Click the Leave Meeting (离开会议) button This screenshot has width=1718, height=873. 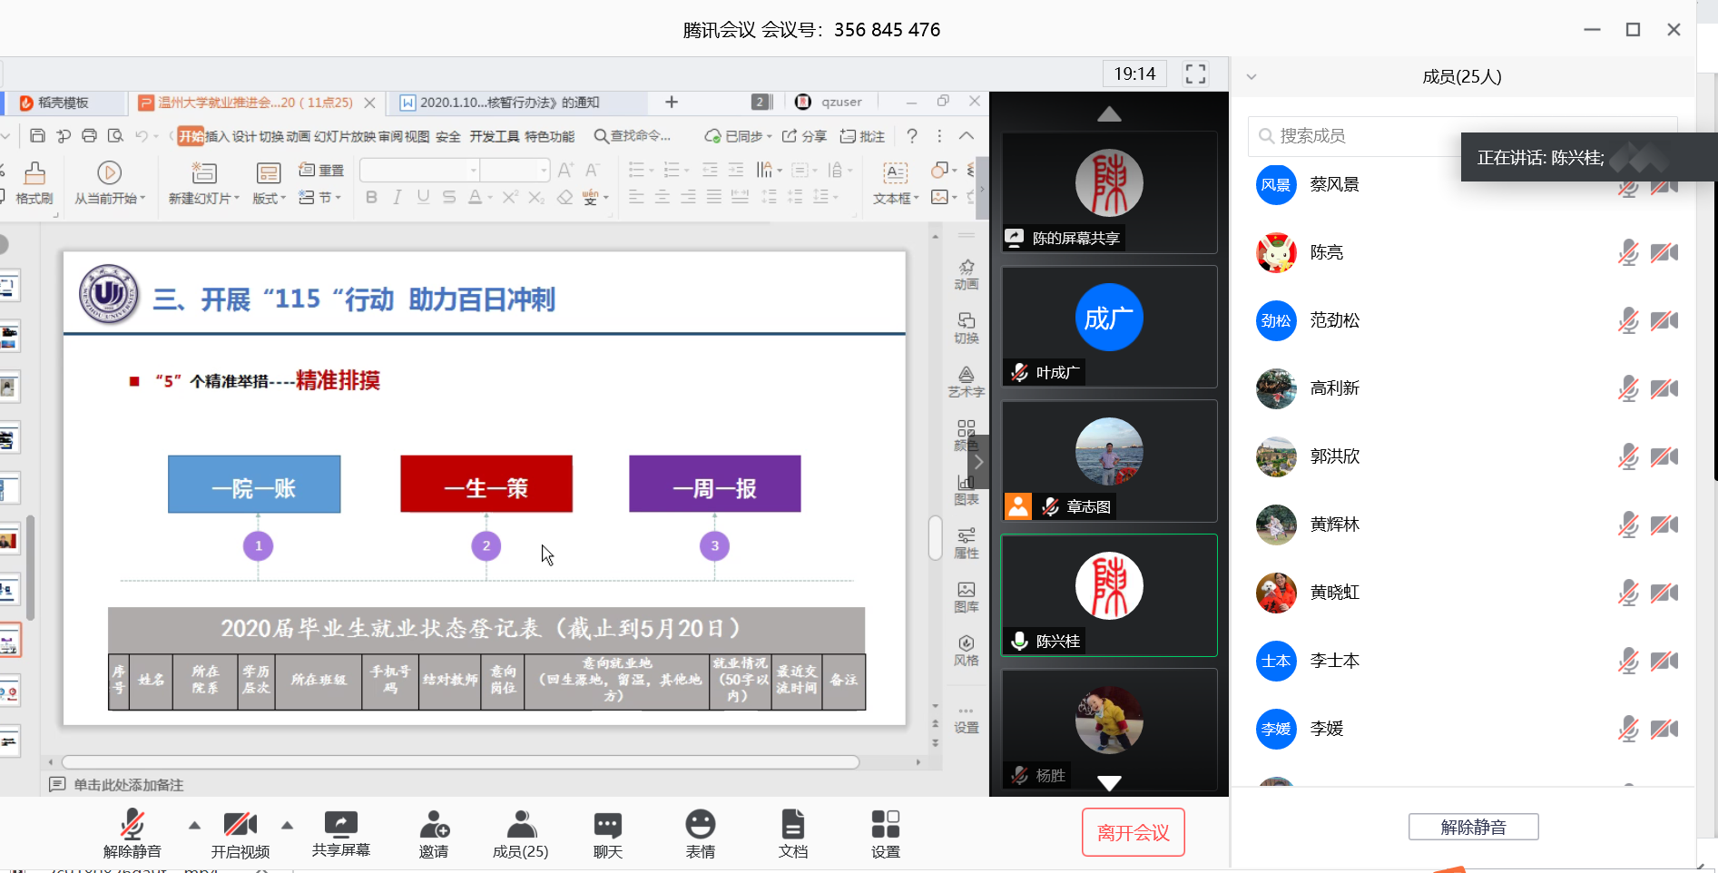tap(1133, 832)
